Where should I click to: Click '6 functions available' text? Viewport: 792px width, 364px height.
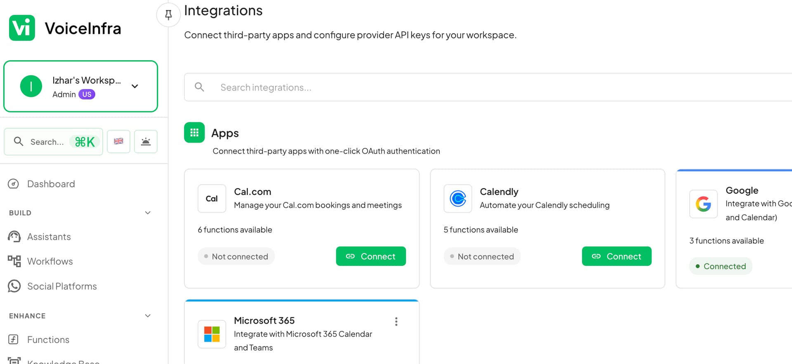click(x=235, y=230)
